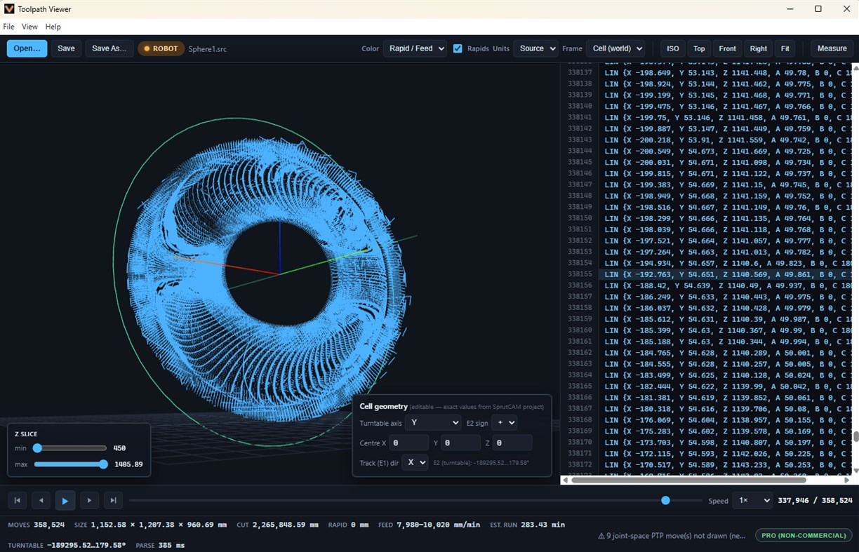
Task: Click the SIZE dimensions status entry
Action: pos(150,525)
